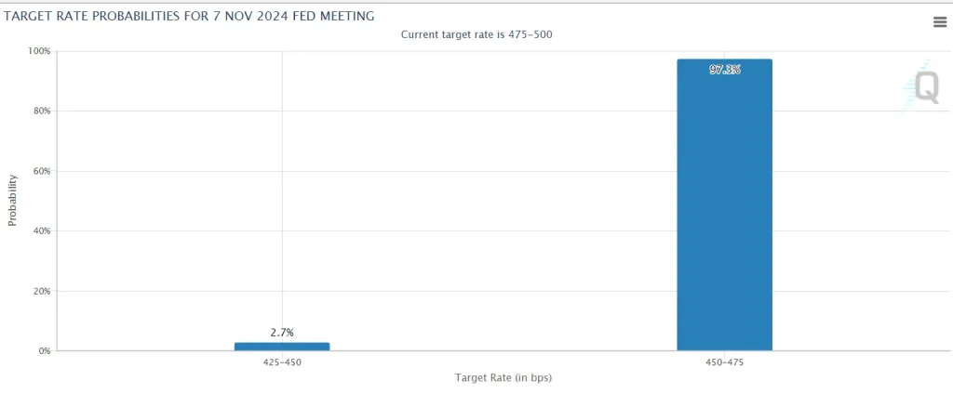Screen dimensions: 953x394
Task: Click the Target Rate (in bps) axis title
Action: click(503, 377)
